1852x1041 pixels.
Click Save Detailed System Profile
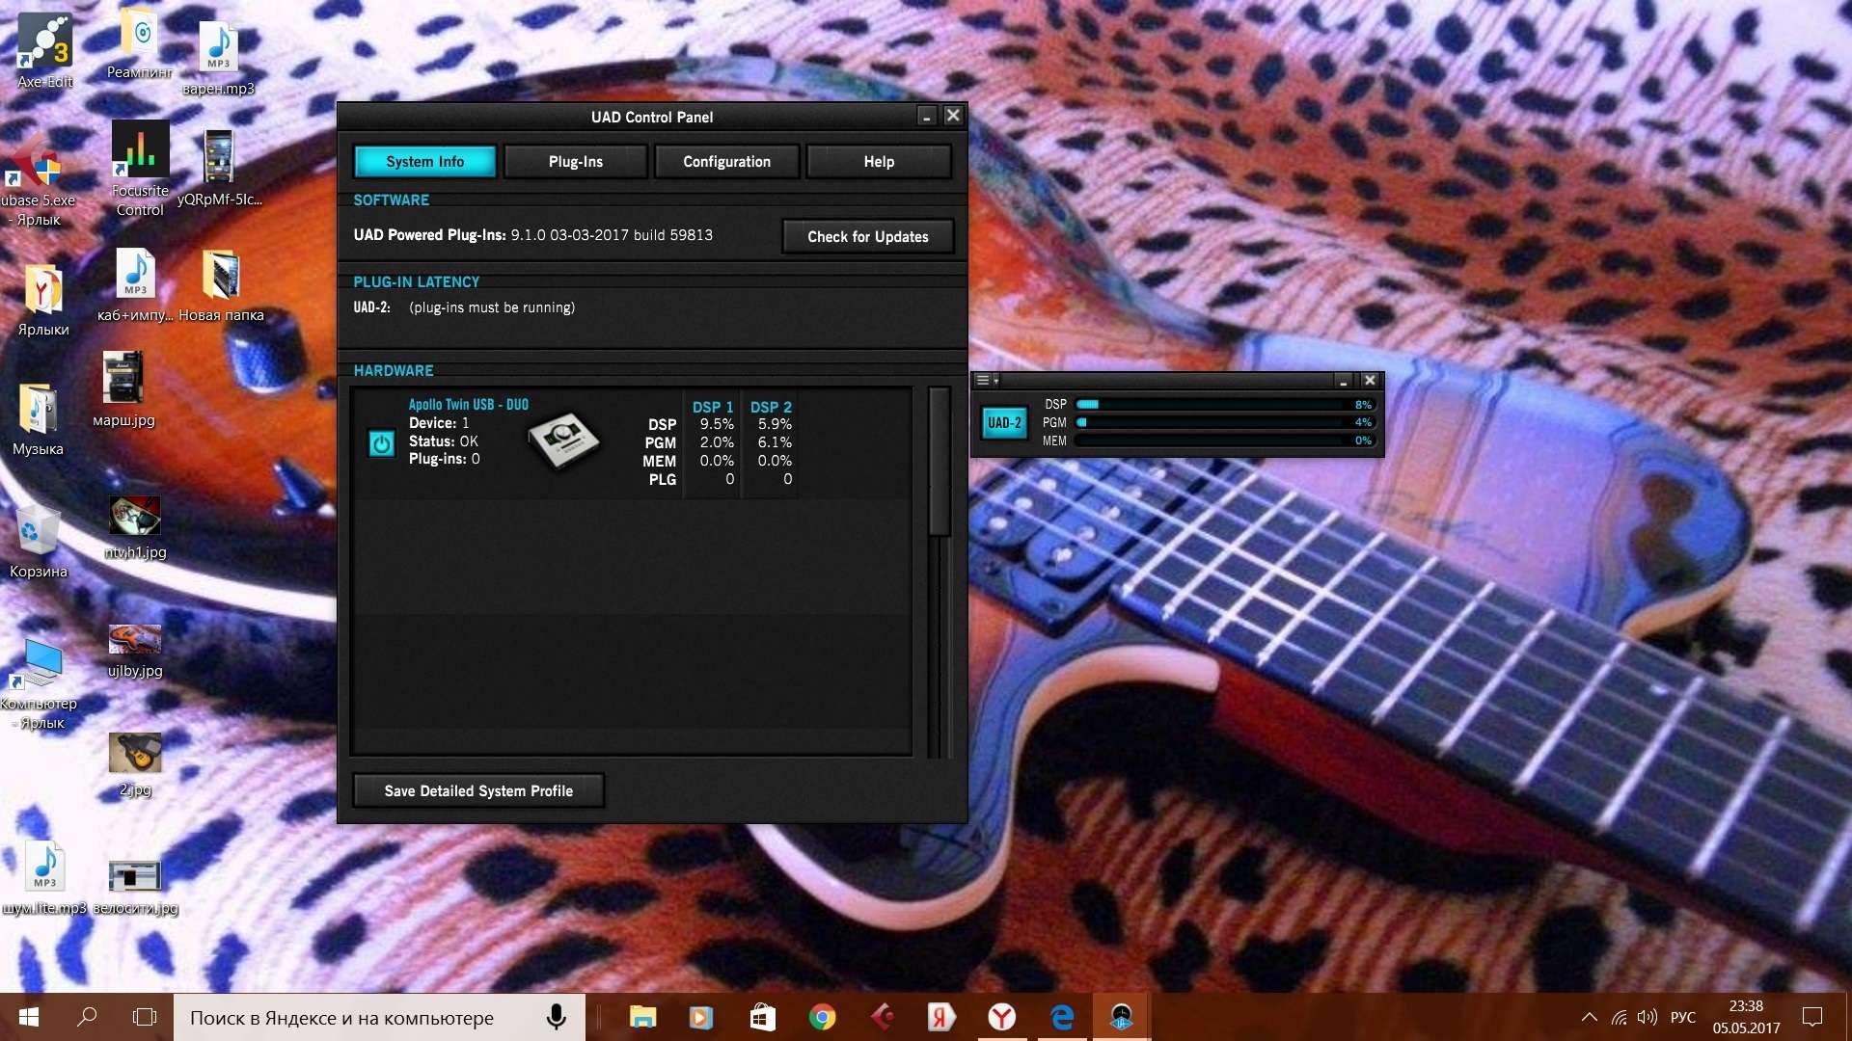(478, 791)
